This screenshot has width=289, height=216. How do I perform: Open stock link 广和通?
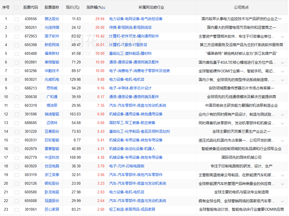52,97
